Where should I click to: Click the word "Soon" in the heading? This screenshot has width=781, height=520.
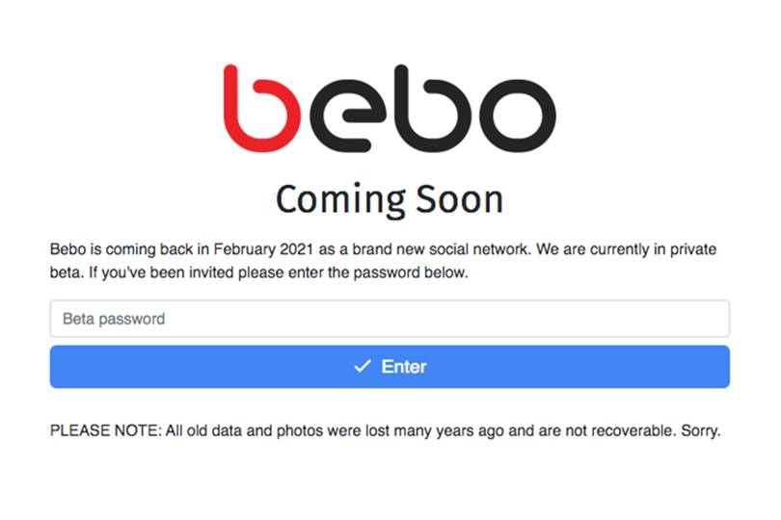pos(460,199)
